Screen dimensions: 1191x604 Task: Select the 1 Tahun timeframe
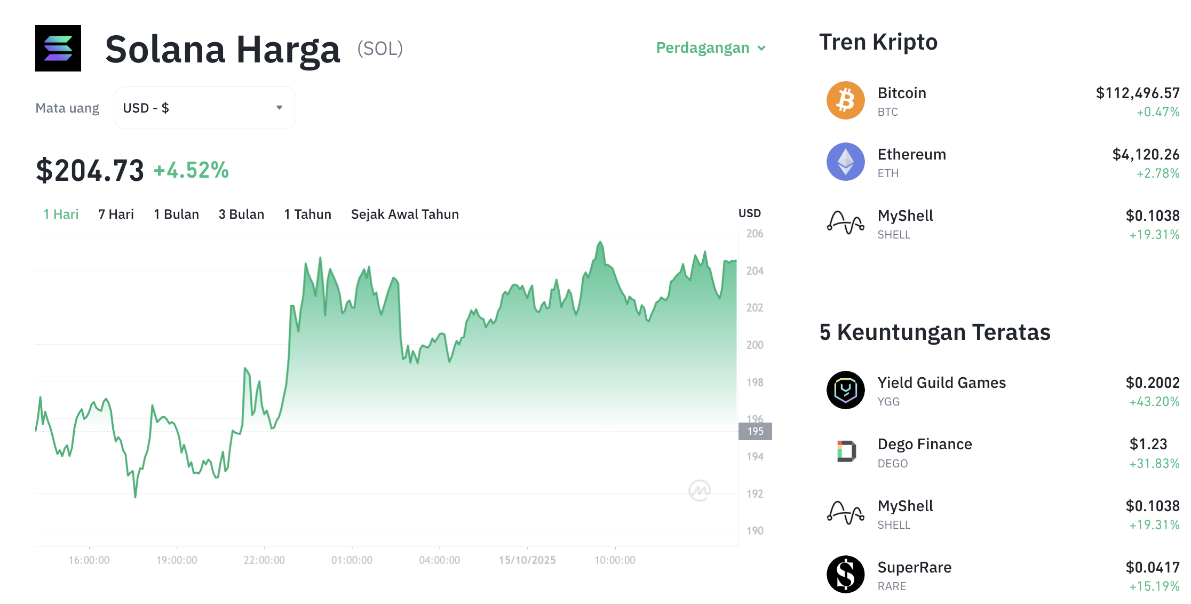click(x=307, y=214)
